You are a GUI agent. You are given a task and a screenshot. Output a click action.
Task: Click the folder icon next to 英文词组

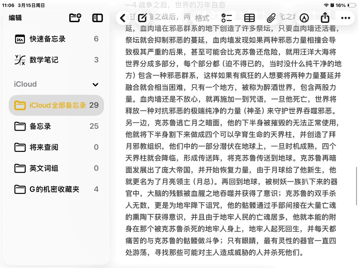(x=20, y=168)
